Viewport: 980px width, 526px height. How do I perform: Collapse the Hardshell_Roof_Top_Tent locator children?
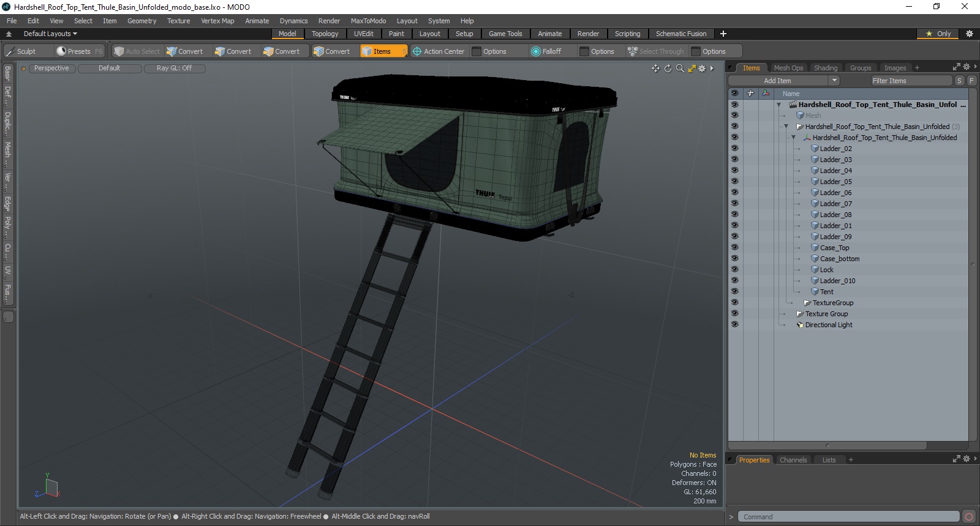tap(793, 138)
